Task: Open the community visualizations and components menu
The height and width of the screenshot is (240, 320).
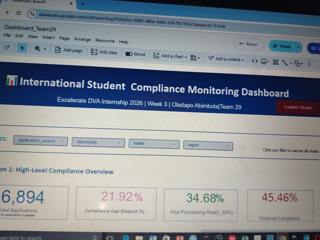Action: [x=195, y=58]
